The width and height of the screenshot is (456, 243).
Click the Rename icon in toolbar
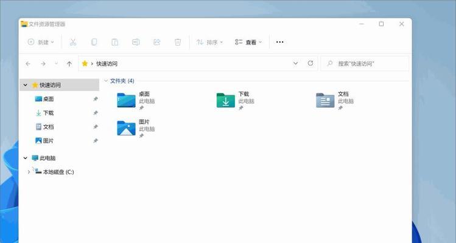point(136,42)
